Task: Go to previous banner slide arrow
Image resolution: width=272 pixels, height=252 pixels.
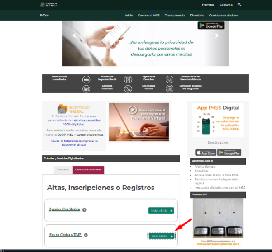Action: coord(74,36)
